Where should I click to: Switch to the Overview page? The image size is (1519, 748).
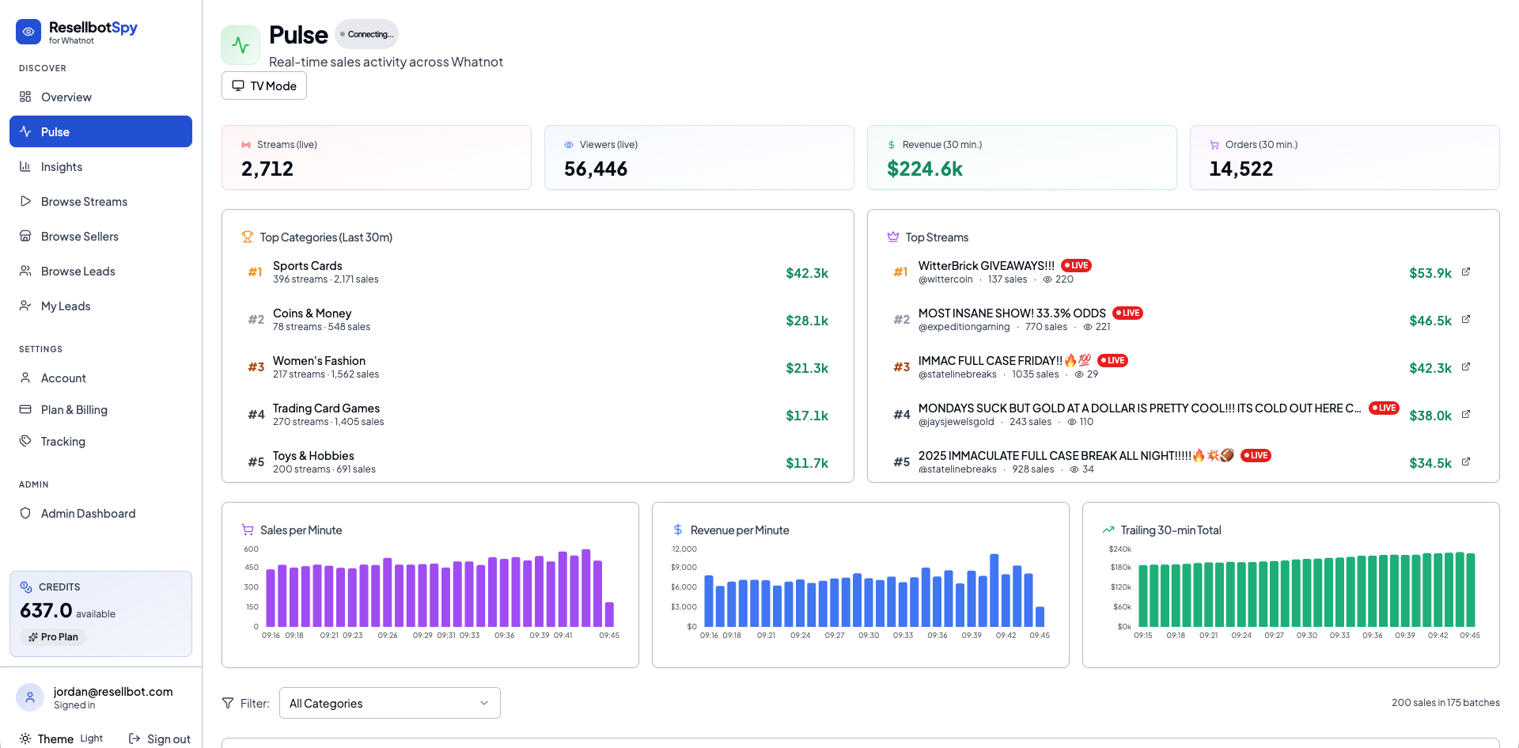coord(67,97)
